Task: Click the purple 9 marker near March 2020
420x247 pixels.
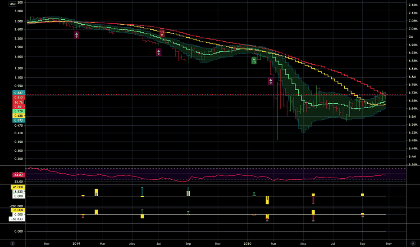Action: coord(270,81)
